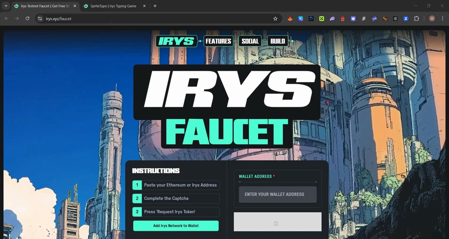The height and width of the screenshot is (239, 449).
Task: Click the WALLET ADDRESS label
Action: 255,176
